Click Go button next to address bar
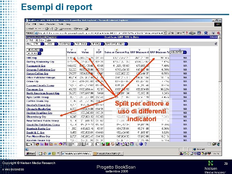Viewport: 232px width, 174px height. (x=171, y=33)
